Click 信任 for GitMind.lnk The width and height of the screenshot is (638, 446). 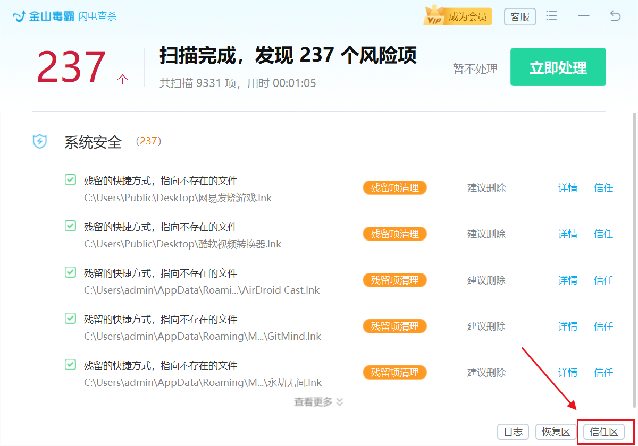click(x=603, y=327)
